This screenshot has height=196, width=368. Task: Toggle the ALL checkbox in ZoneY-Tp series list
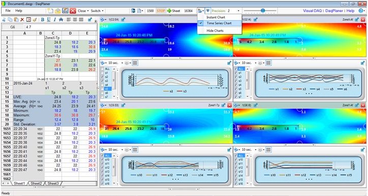(102, 156)
